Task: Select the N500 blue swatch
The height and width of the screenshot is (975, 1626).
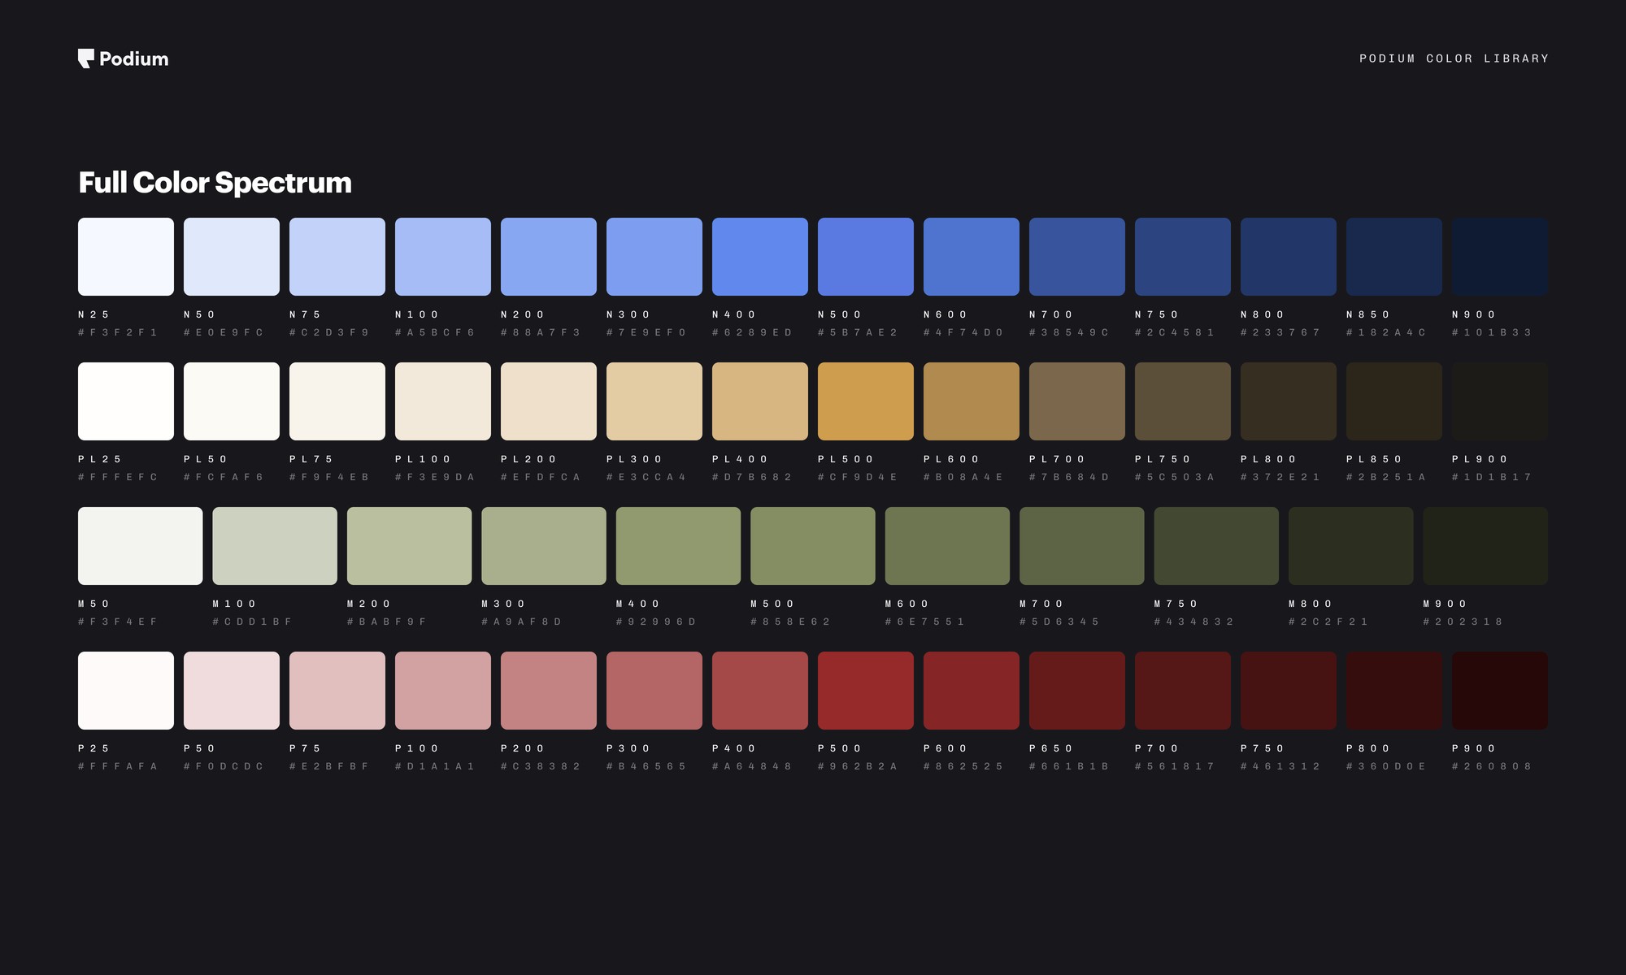Action: pyautogui.click(x=866, y=257)
